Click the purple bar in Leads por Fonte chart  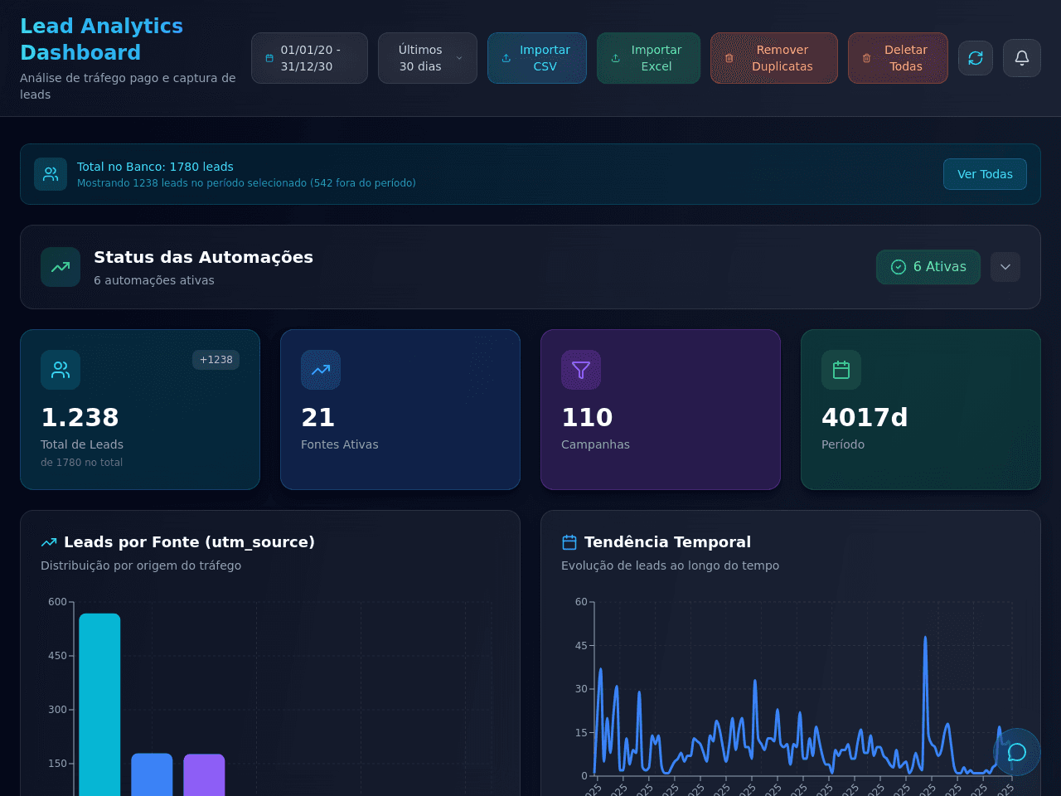coord(204,774)
